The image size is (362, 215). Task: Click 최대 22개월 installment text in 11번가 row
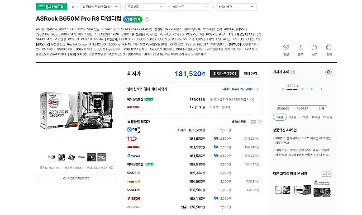pyautogui.click(x=252, y=139)
